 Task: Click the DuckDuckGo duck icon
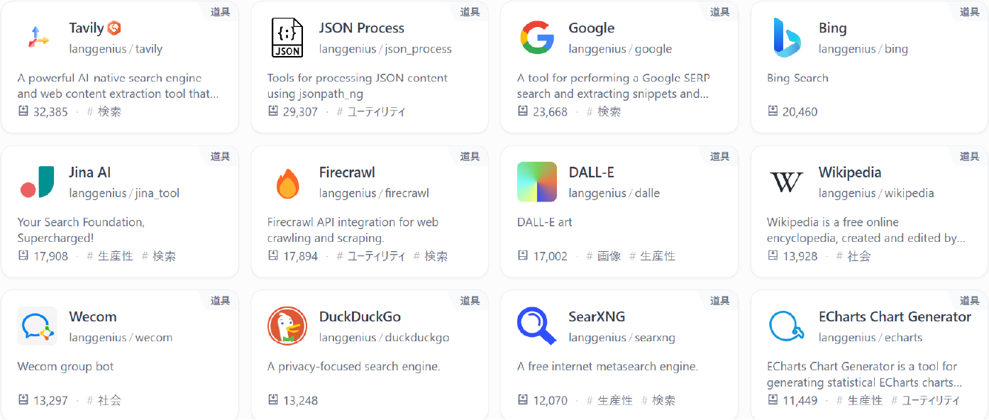(287, 326)
